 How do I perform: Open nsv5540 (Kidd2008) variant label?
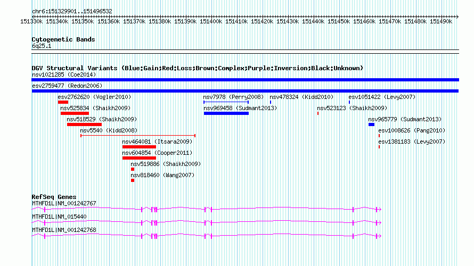pyautogui.click(x=109, y=130)
